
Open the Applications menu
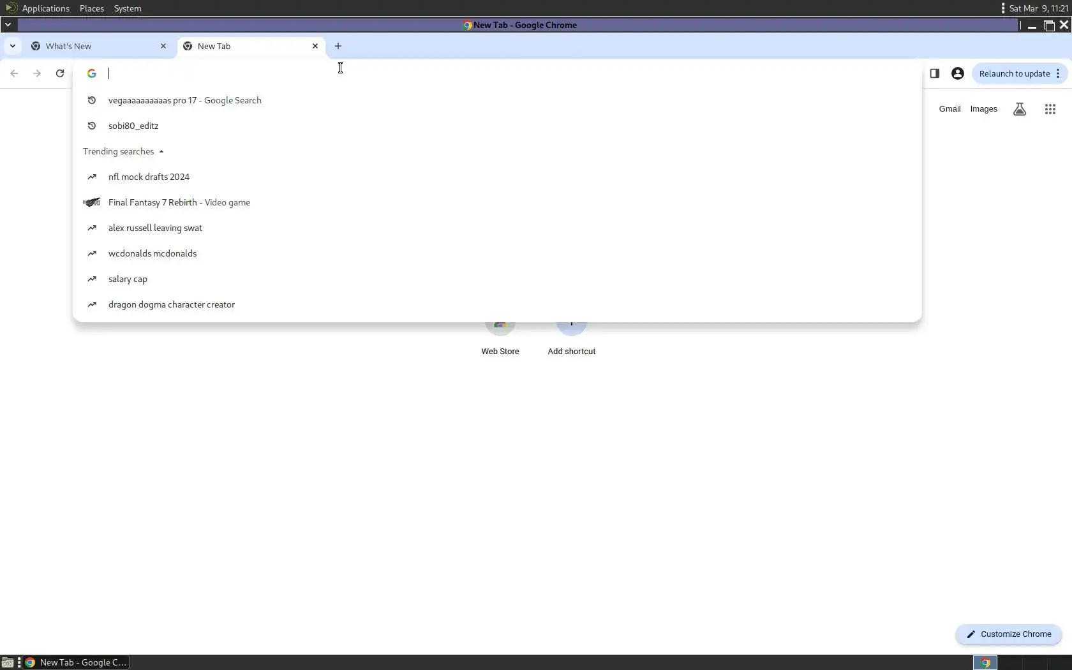[45, 8]
